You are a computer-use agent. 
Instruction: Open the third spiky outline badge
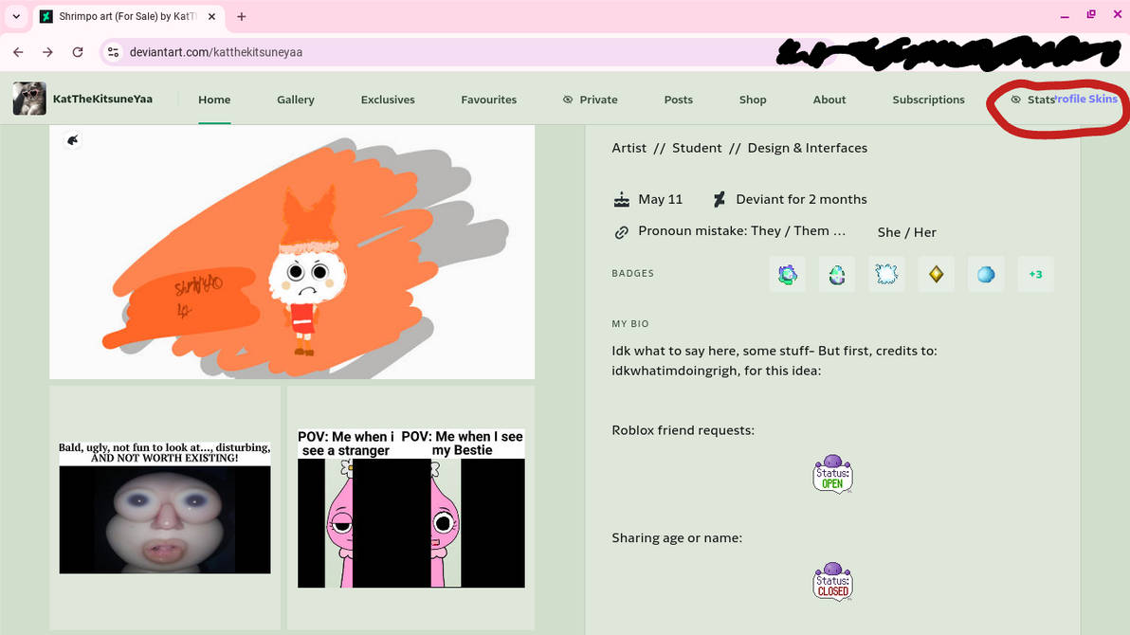(x=886, y=274)
